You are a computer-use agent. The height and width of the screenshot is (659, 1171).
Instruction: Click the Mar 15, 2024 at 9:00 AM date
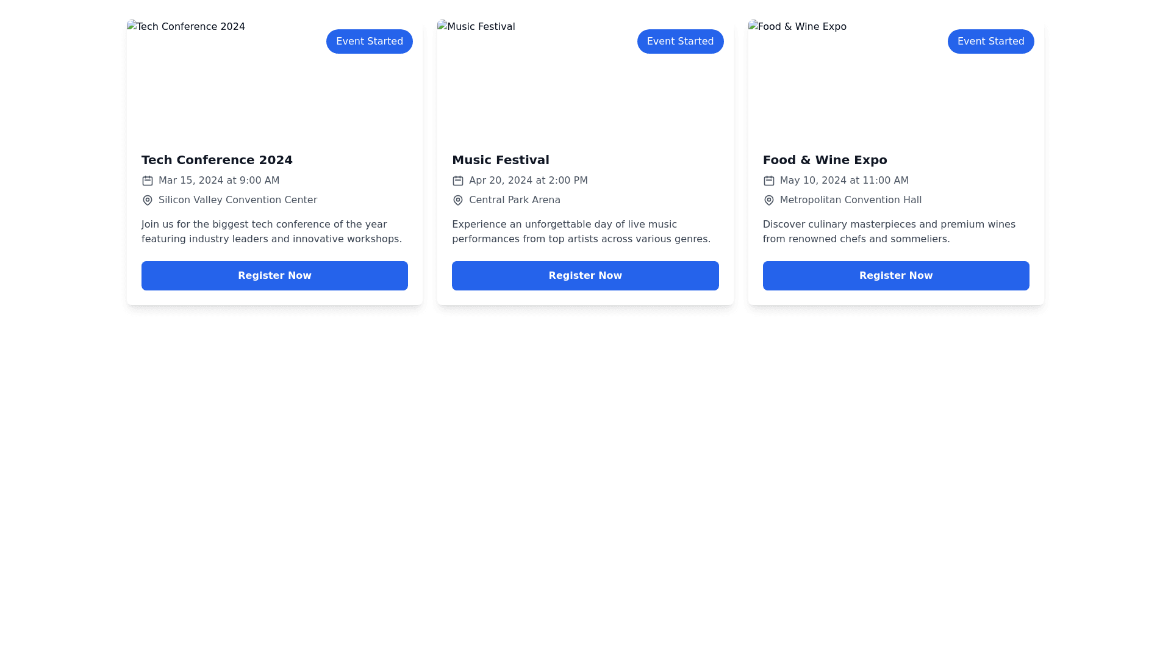click(x=218, y=181)
